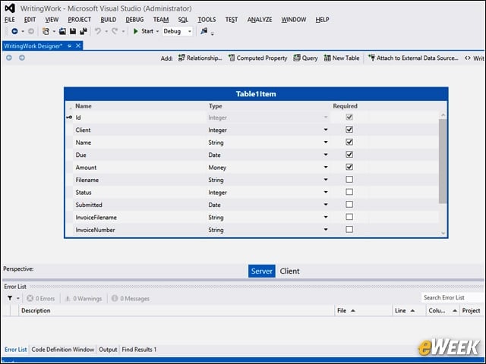Check Required for Status field
Viewport: 486px width, 364px height.
click(349, 192)
